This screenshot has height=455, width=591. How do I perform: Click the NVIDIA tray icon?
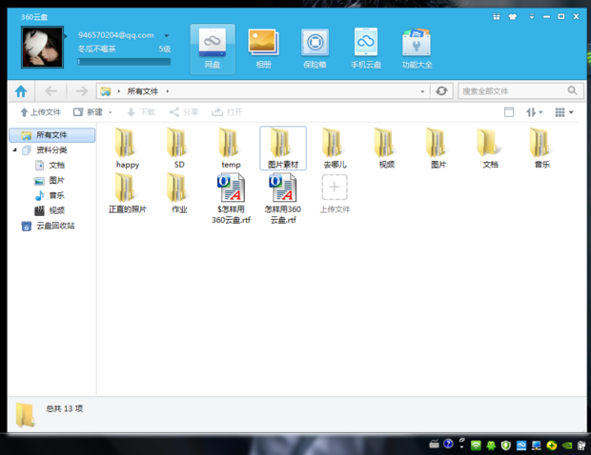click(567, 445)
